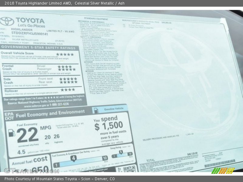Screen dimensions: 243x182
Task: Click the highway MPG value 26
Action: click(56, 136)
